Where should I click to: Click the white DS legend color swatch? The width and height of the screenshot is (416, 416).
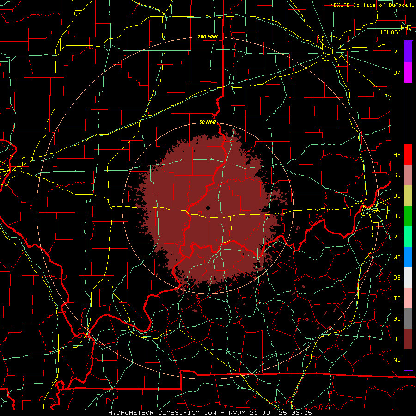[408, 277]
